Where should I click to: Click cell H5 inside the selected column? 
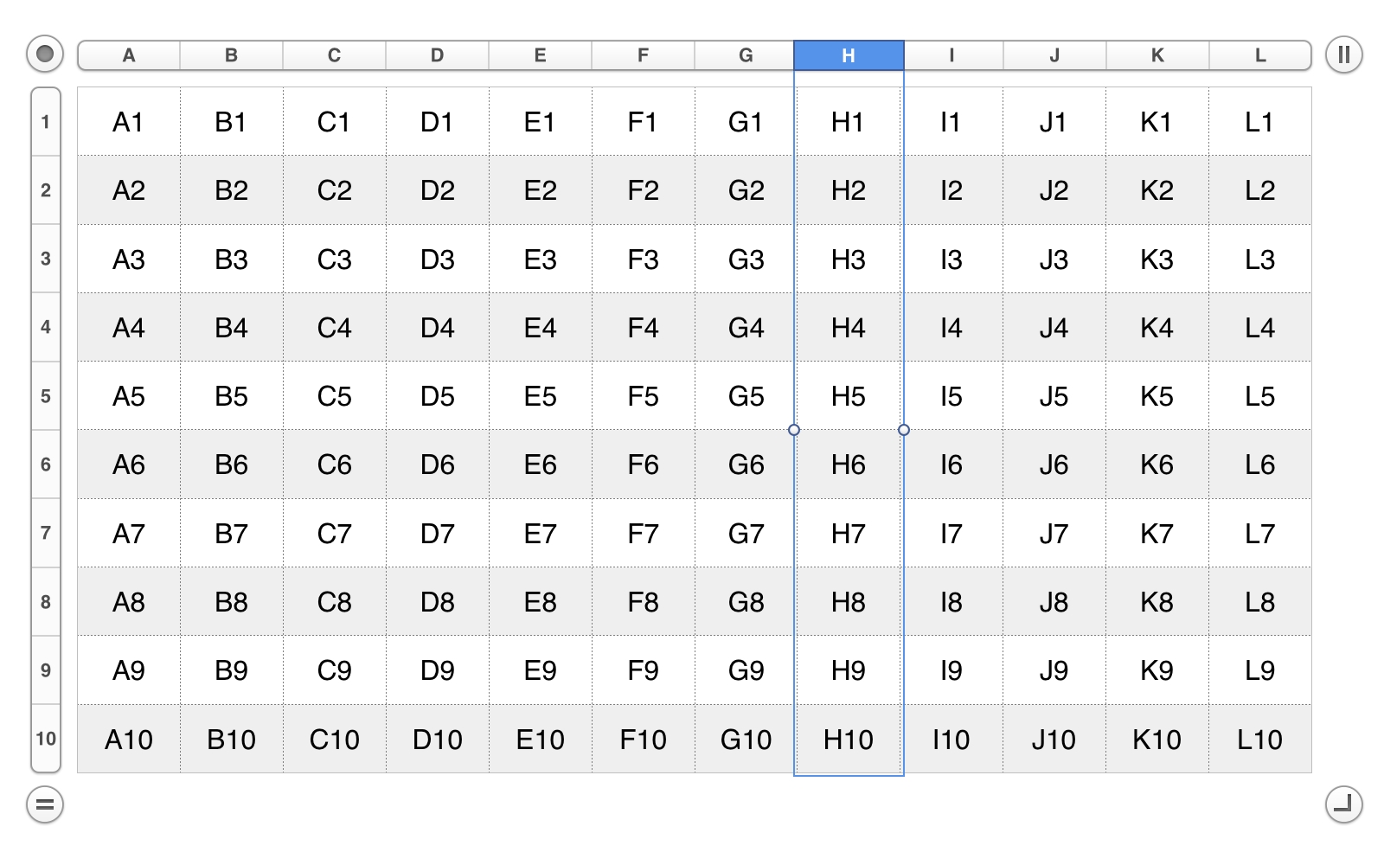848,396
